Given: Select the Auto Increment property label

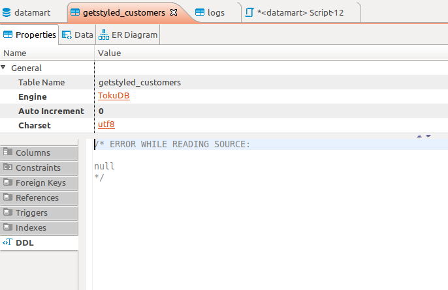Looking at the screenshot, I should (x=51, y=111).
